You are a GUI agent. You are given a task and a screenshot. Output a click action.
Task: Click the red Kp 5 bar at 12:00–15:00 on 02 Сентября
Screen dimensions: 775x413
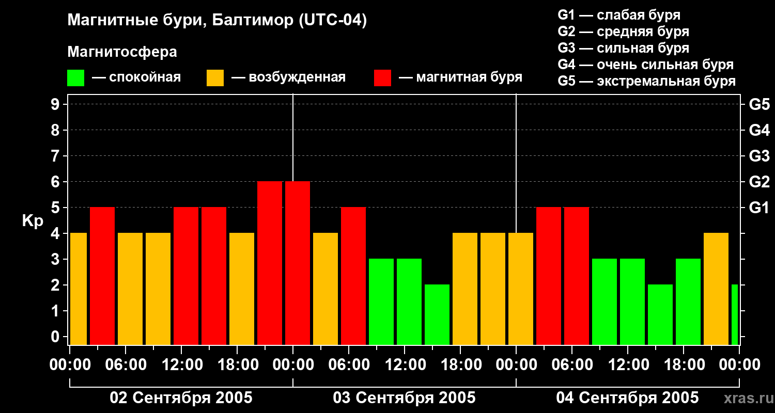click(186, 276)
